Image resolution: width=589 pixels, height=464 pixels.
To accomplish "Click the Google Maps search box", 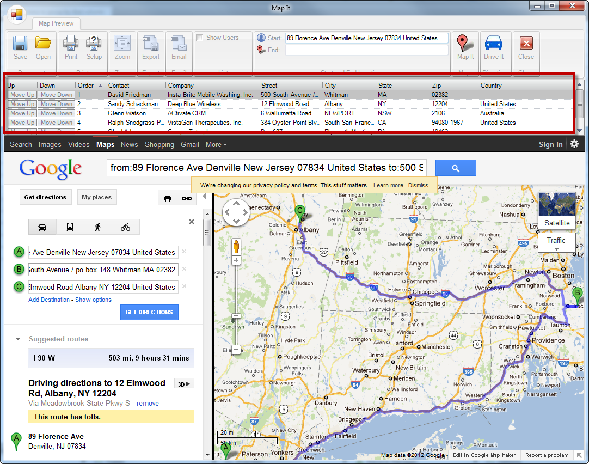I will 267,168.
